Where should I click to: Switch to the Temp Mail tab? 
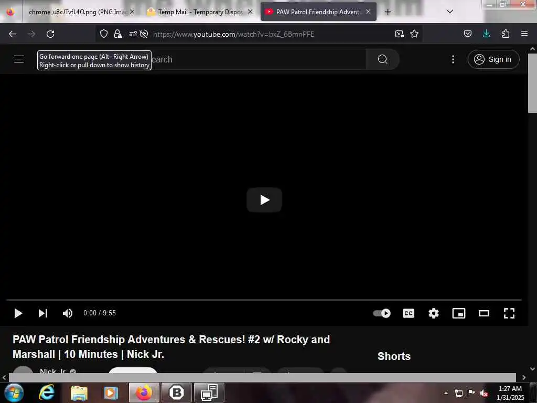(200, 12)
